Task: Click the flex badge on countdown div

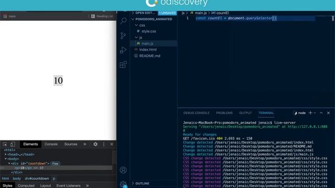Action: point(55,163)
